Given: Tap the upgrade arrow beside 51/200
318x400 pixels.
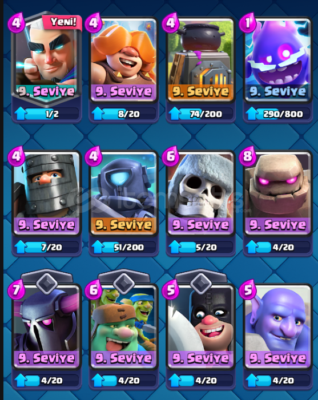Looking at the screenshot, I should click(x=98, y=247).
